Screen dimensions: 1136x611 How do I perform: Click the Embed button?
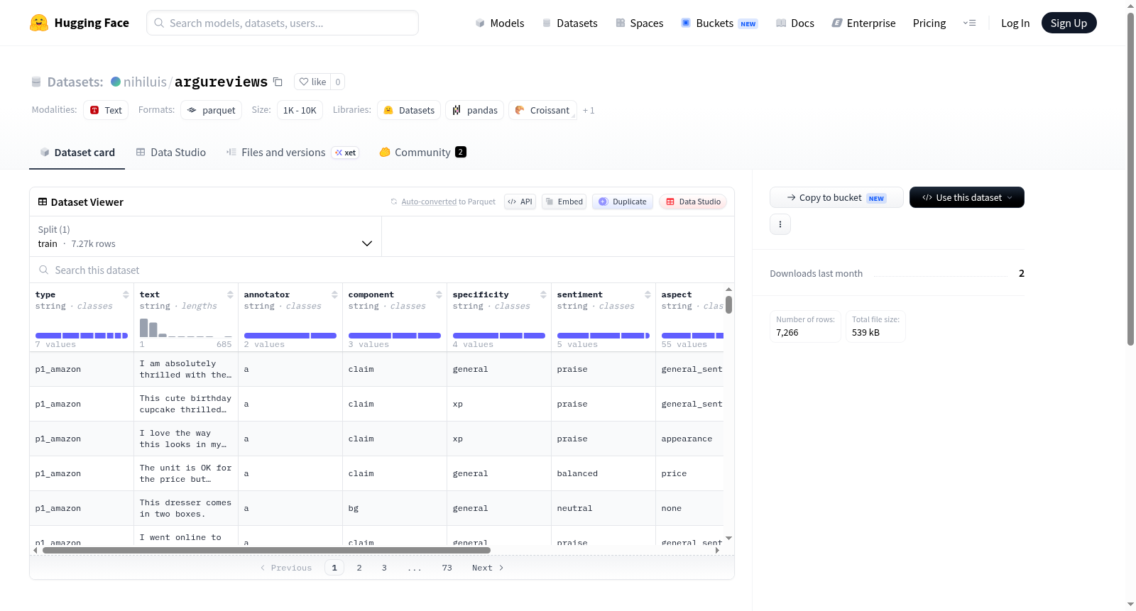tap(564, 202)
